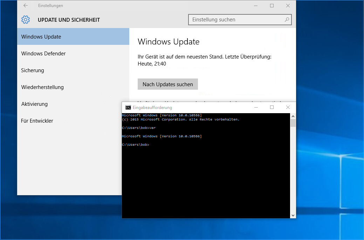Click the Windows Update page heading
This screenshot has width=364, height=240.
pos(169,42)
